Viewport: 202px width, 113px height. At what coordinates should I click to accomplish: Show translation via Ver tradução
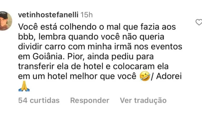click(143, 100)
